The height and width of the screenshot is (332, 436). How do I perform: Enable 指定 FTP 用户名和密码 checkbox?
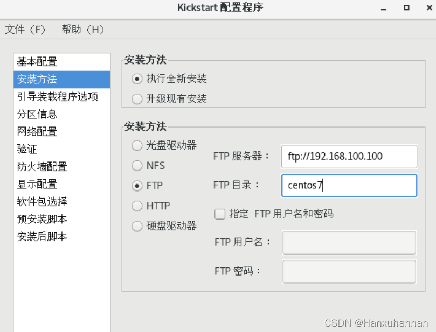(x=220, y=214)
